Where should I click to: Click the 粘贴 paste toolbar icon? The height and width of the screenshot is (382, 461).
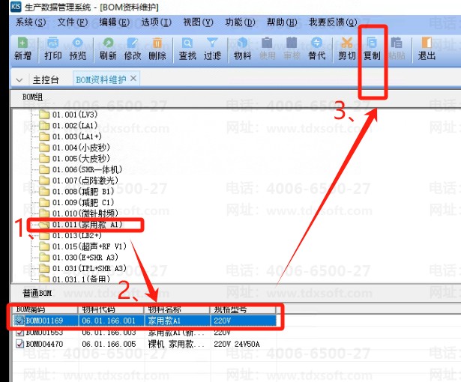click(397, 49)
